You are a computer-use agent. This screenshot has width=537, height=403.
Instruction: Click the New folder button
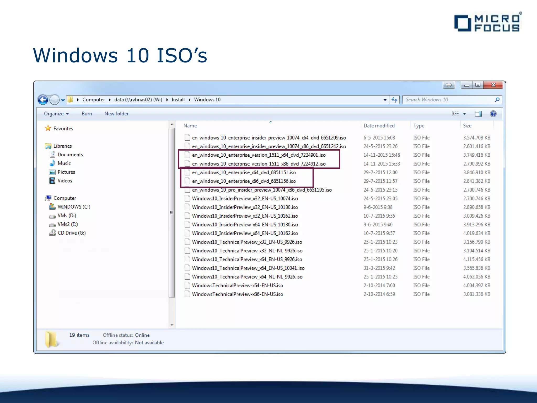tap(116, 114)
